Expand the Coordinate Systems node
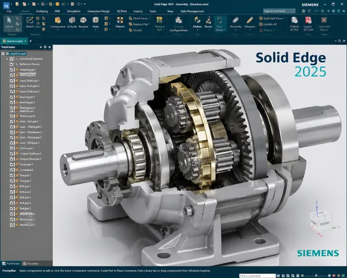 click(x=7, y=58)
